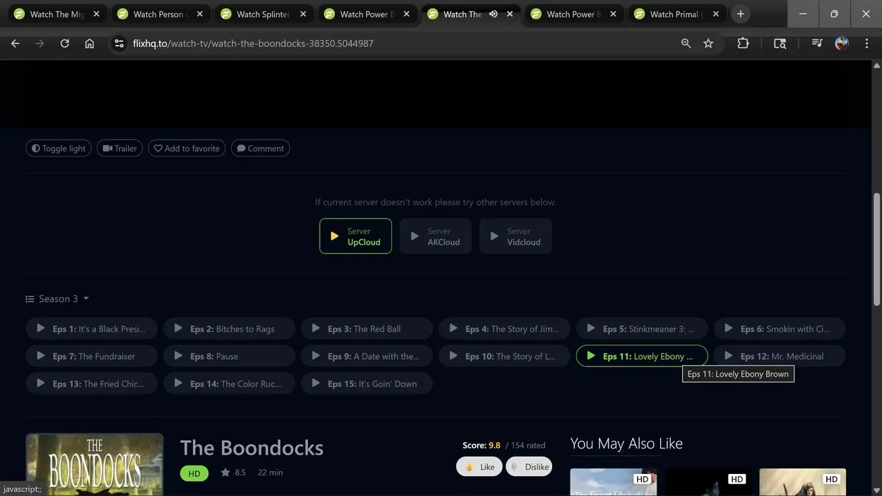The height and width of the screenshot is (496, 882).
Task: Mute the audio icon on active tab
Action: coord(493,14)
